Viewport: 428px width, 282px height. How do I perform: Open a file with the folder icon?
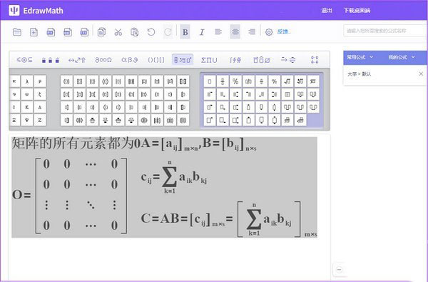[17, 32]
